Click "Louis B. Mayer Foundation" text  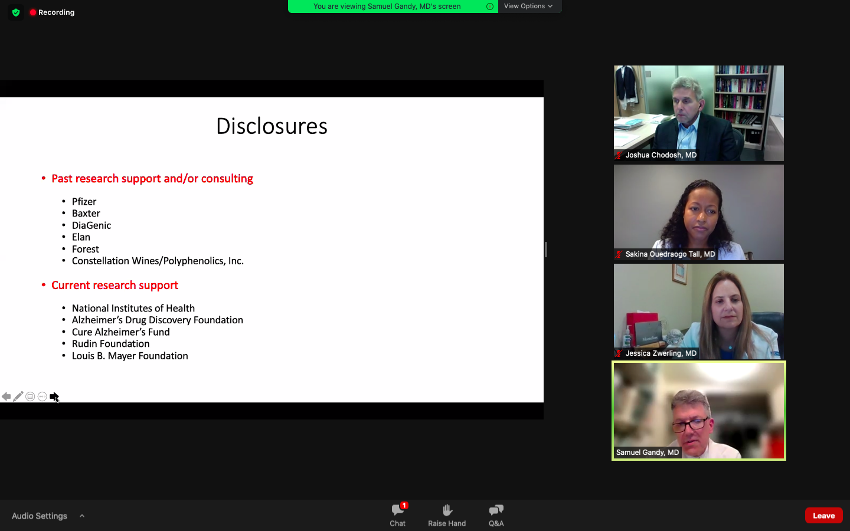coord(130,356)
